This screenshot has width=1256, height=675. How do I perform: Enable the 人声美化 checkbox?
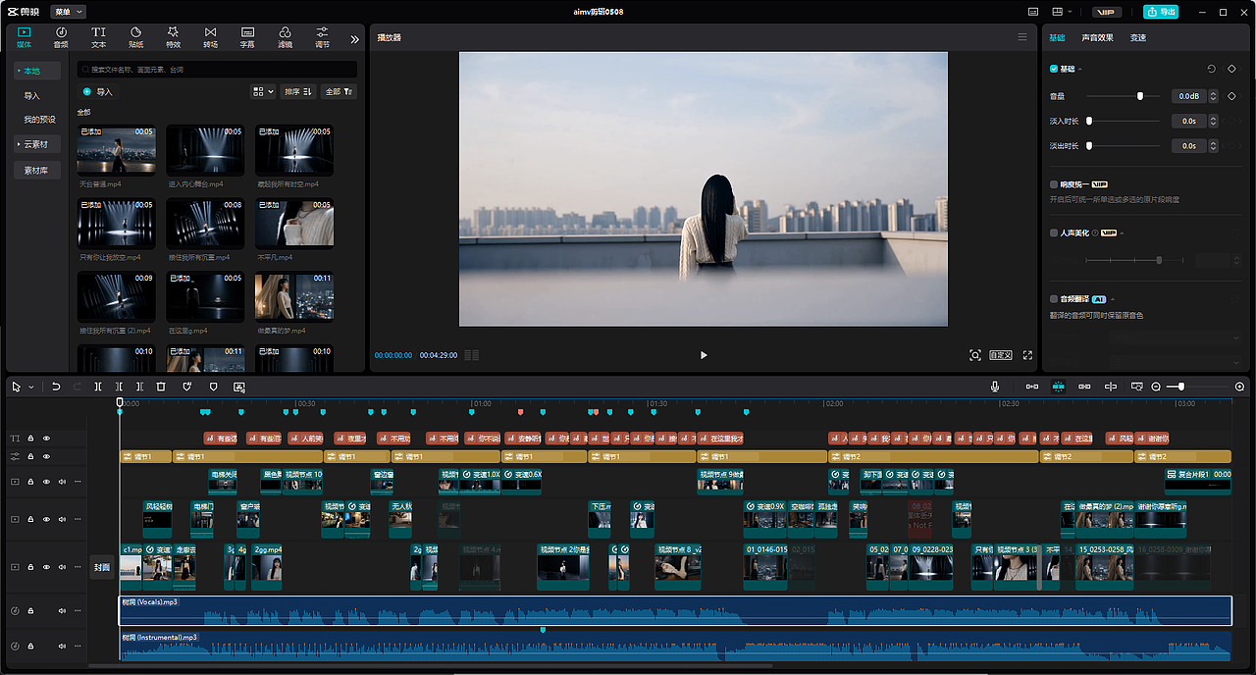[1054, 234]
